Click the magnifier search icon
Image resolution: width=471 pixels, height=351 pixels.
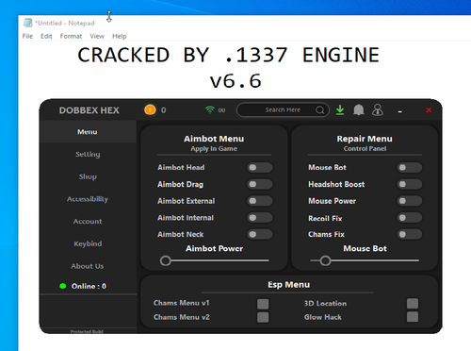point(319,110)
